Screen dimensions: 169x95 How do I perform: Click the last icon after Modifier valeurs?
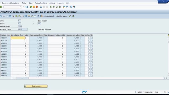pos(73,16)
